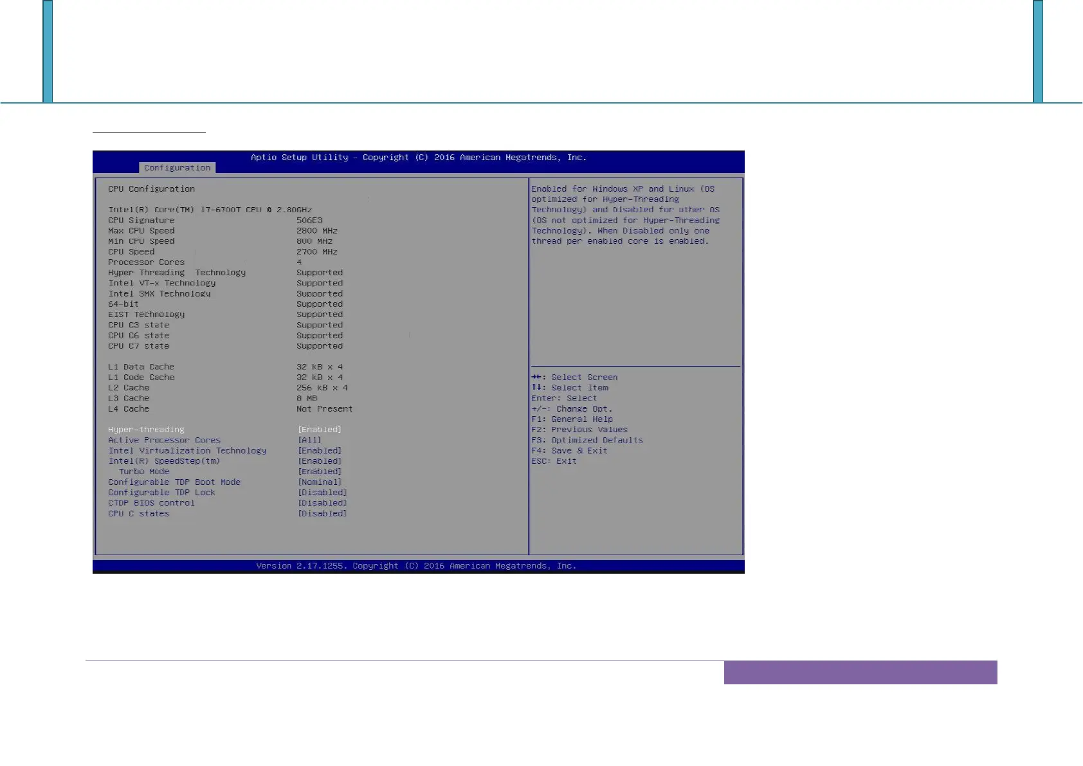Open Configurable TDP Boot Mode Nominal option
Viewport: 1083px width, 766px height.
[x=320, y=482]
